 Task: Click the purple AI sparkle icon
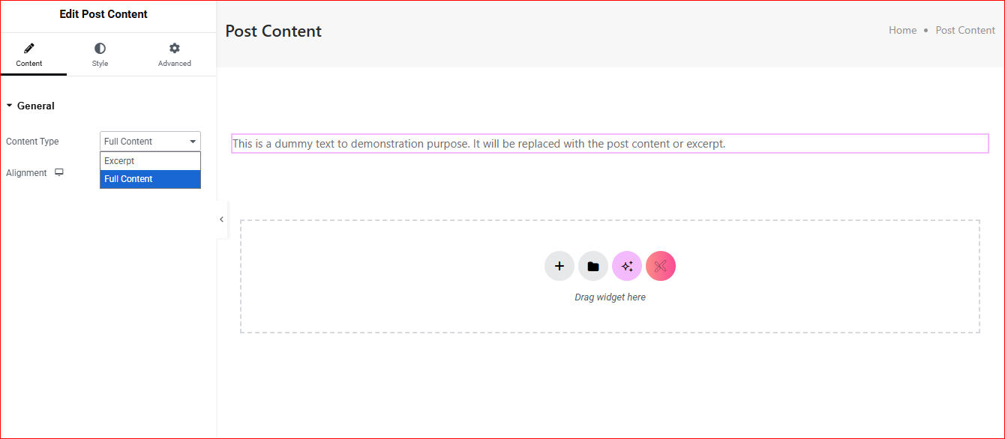[x=627, y=266]
